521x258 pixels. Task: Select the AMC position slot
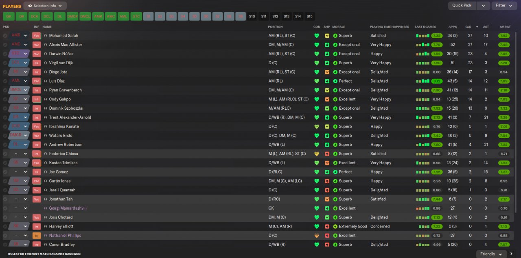click(110, 16)
